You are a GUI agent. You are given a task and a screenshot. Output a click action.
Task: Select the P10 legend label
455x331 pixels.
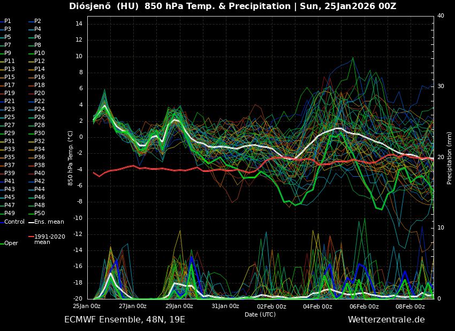(40, 53)
